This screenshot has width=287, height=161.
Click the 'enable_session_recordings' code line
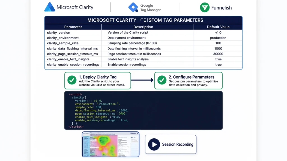[102, 120]
